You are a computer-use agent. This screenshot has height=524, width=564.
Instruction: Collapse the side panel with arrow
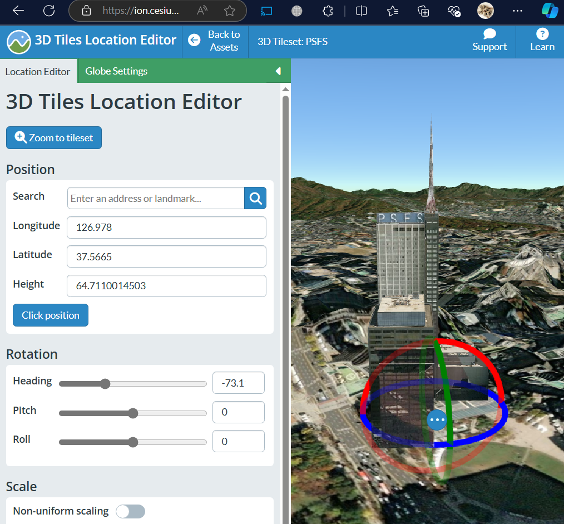(x=278, y=71)
